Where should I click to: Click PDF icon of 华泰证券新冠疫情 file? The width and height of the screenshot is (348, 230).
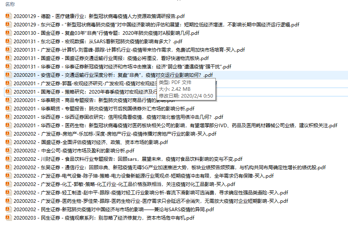[x=9, y=66]
